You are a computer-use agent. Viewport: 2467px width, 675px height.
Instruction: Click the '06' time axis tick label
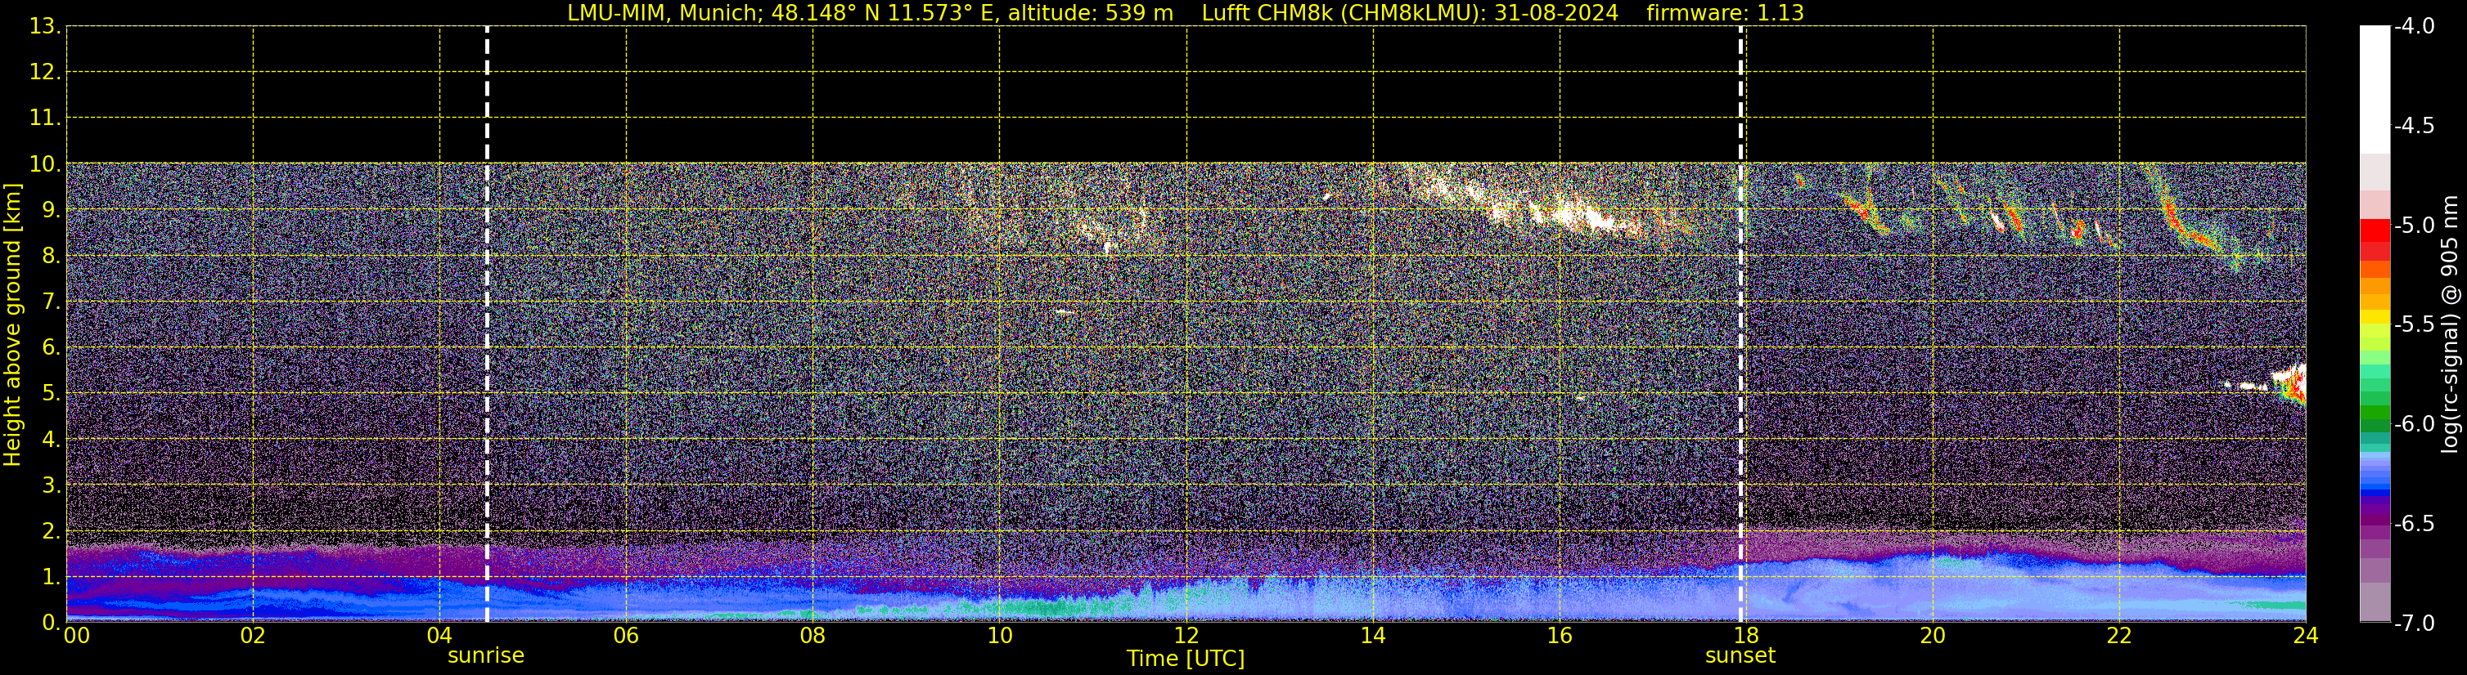(626, 636)
